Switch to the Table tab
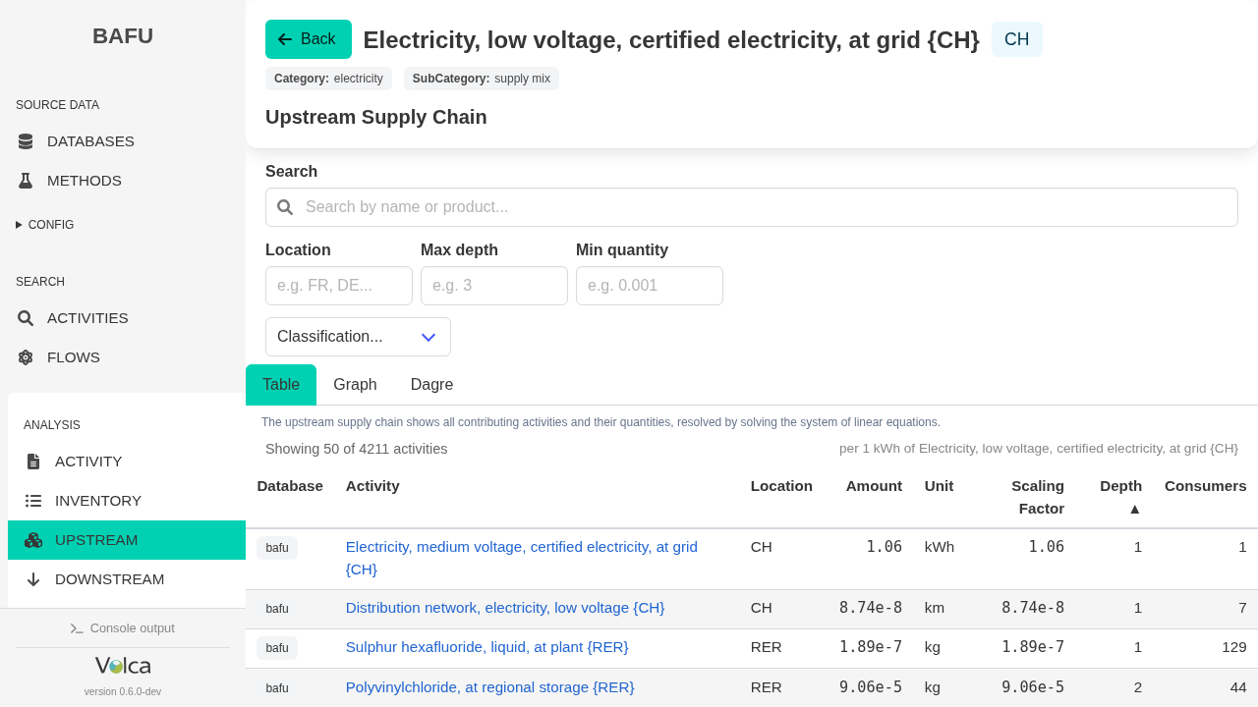Viewport: 1258px width, 707px height. point(281,385)
